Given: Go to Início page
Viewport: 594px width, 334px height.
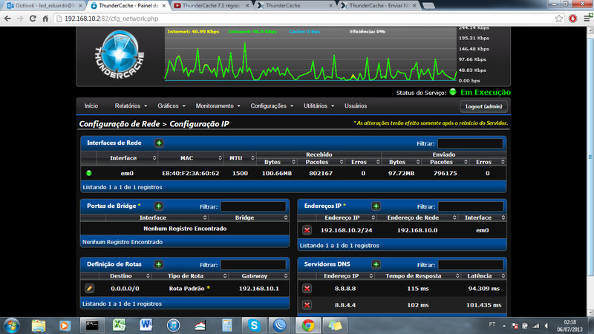Looking at the screenshot, I should [x=91, y=106].
